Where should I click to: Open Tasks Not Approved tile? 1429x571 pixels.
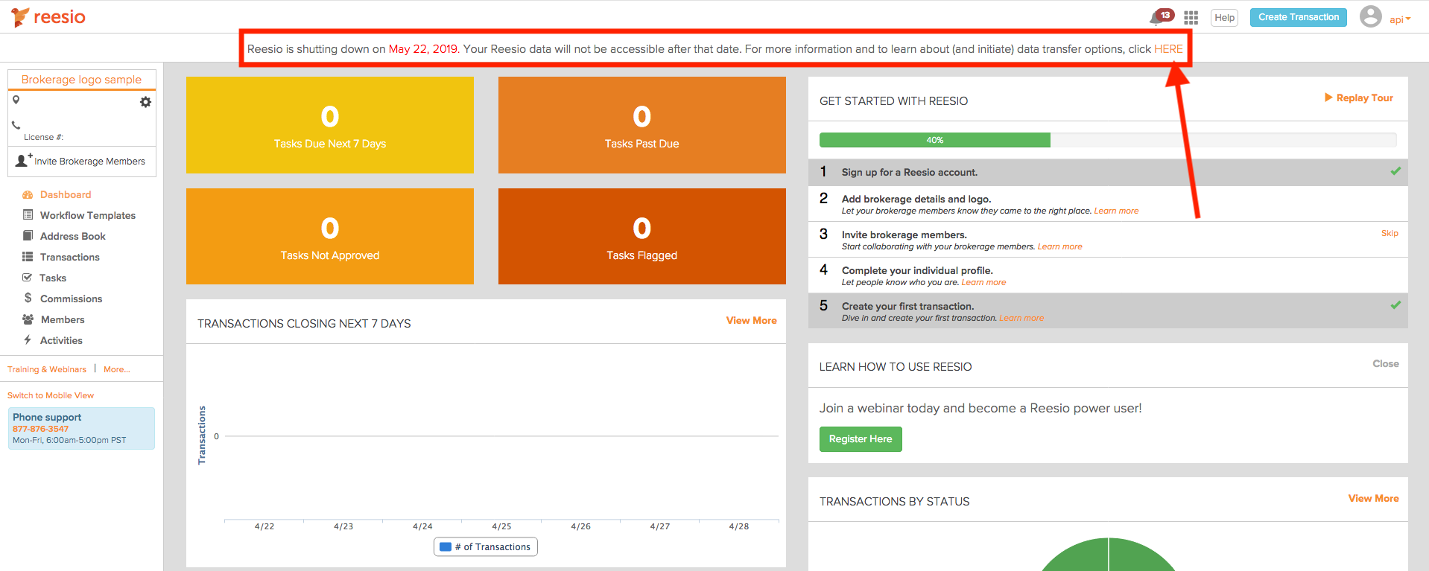330,236
